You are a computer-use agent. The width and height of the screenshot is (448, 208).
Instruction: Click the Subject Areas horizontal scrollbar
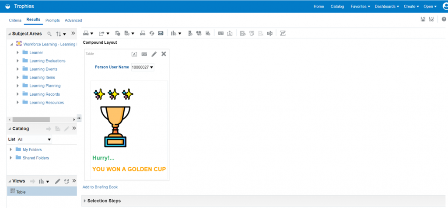click(31, 119)
